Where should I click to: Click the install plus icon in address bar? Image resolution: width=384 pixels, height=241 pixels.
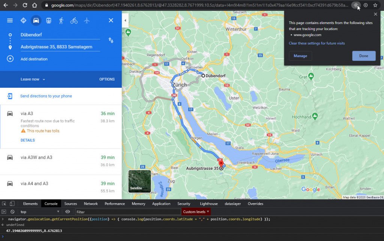coord(365,5)
